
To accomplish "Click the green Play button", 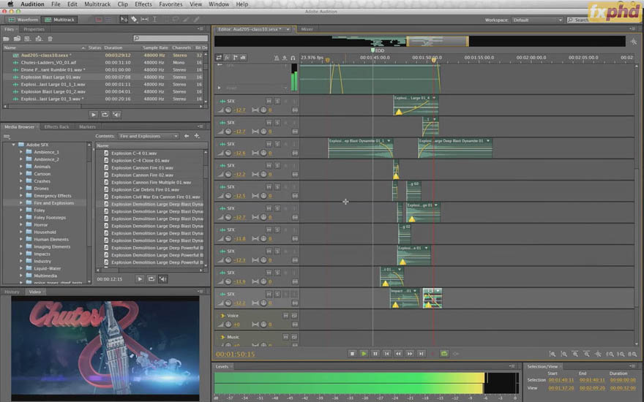I will pos(364,354).
